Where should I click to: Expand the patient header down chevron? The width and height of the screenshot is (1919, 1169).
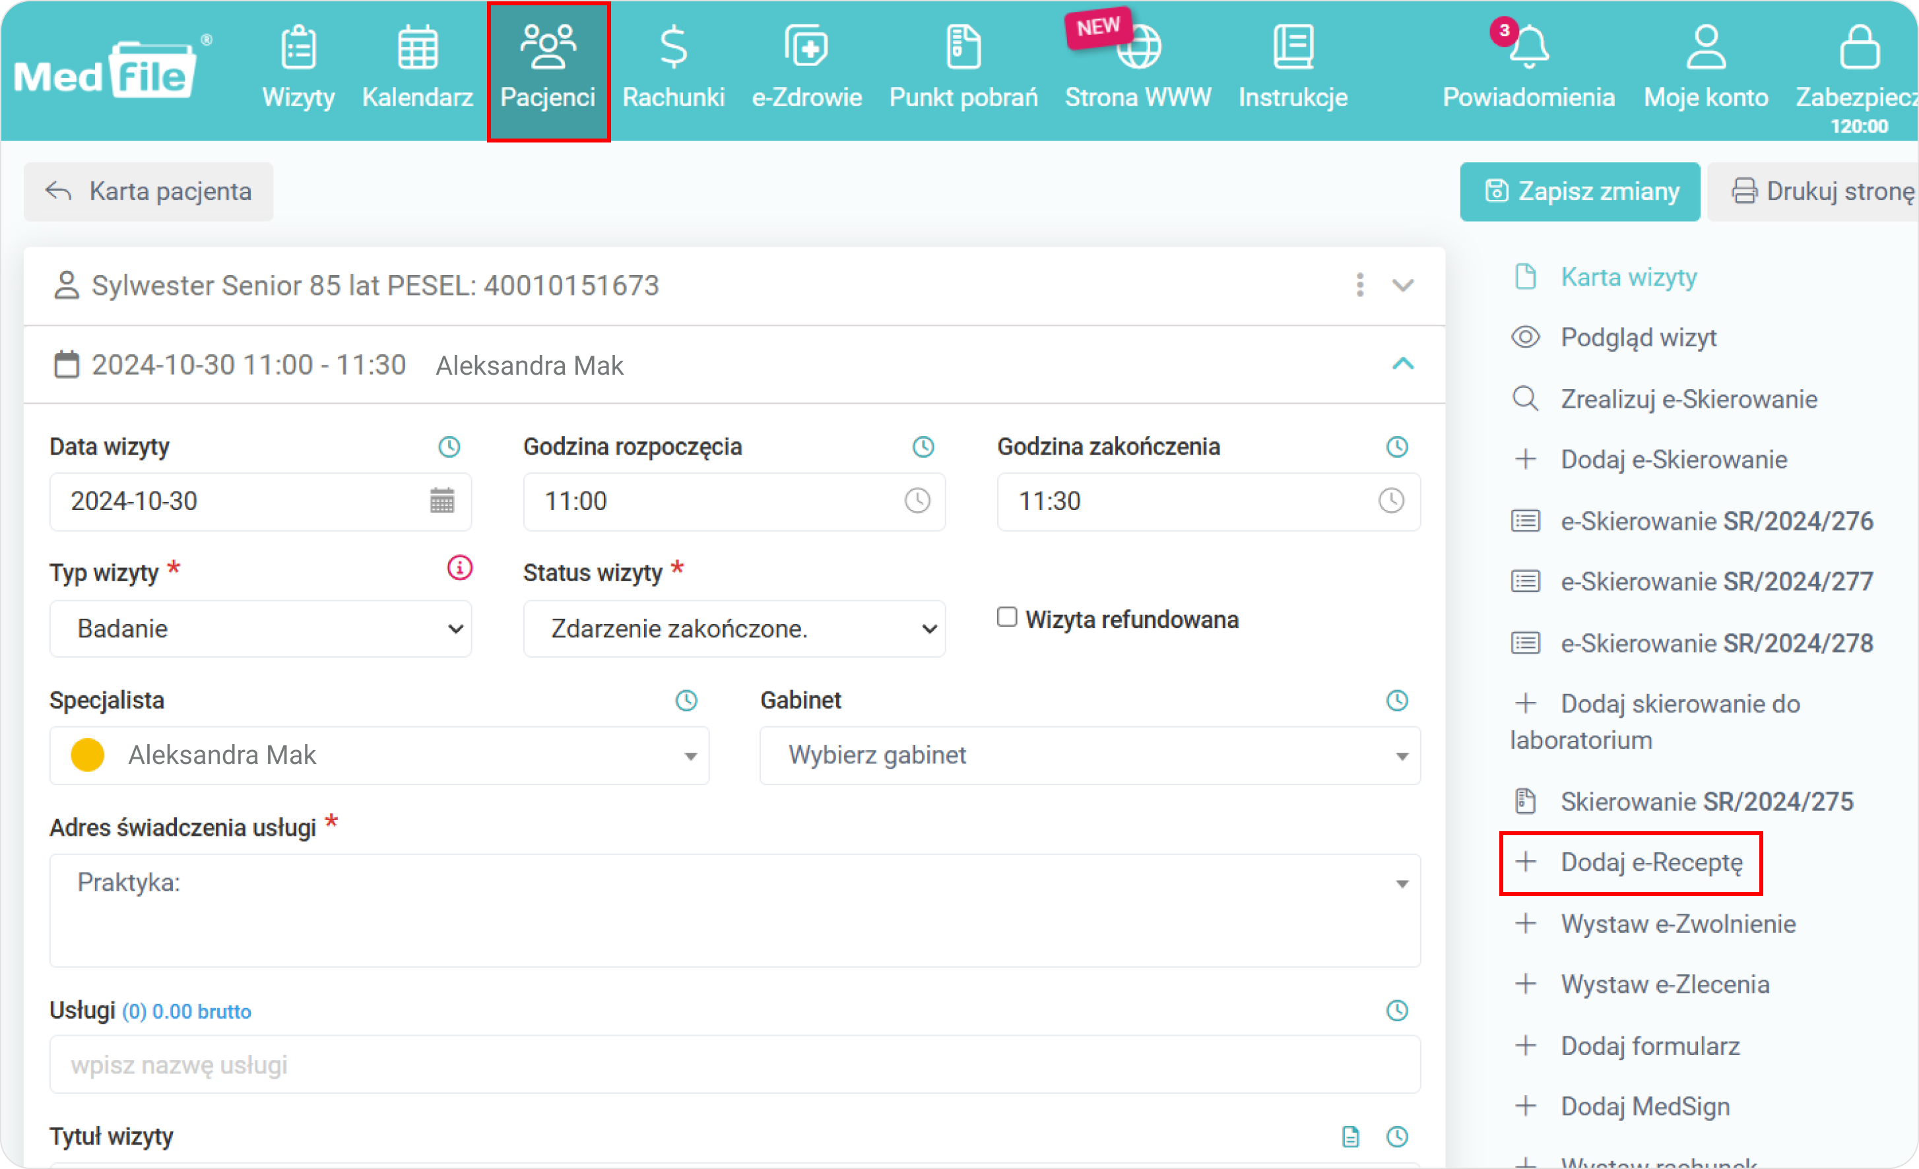[1403, 285]
